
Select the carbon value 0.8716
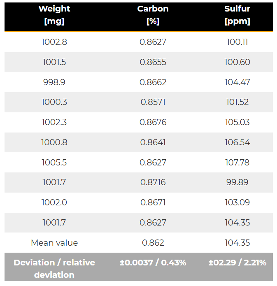153,182
